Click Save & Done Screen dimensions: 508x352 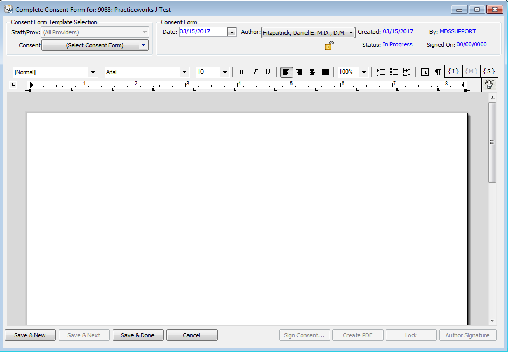(x=138, y=335)
